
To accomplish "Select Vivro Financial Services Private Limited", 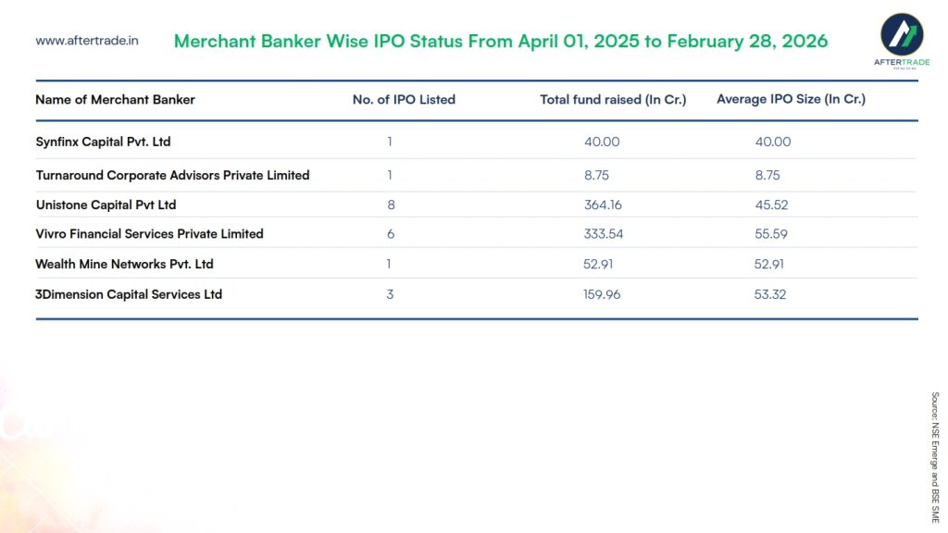I will coord(149,234).
